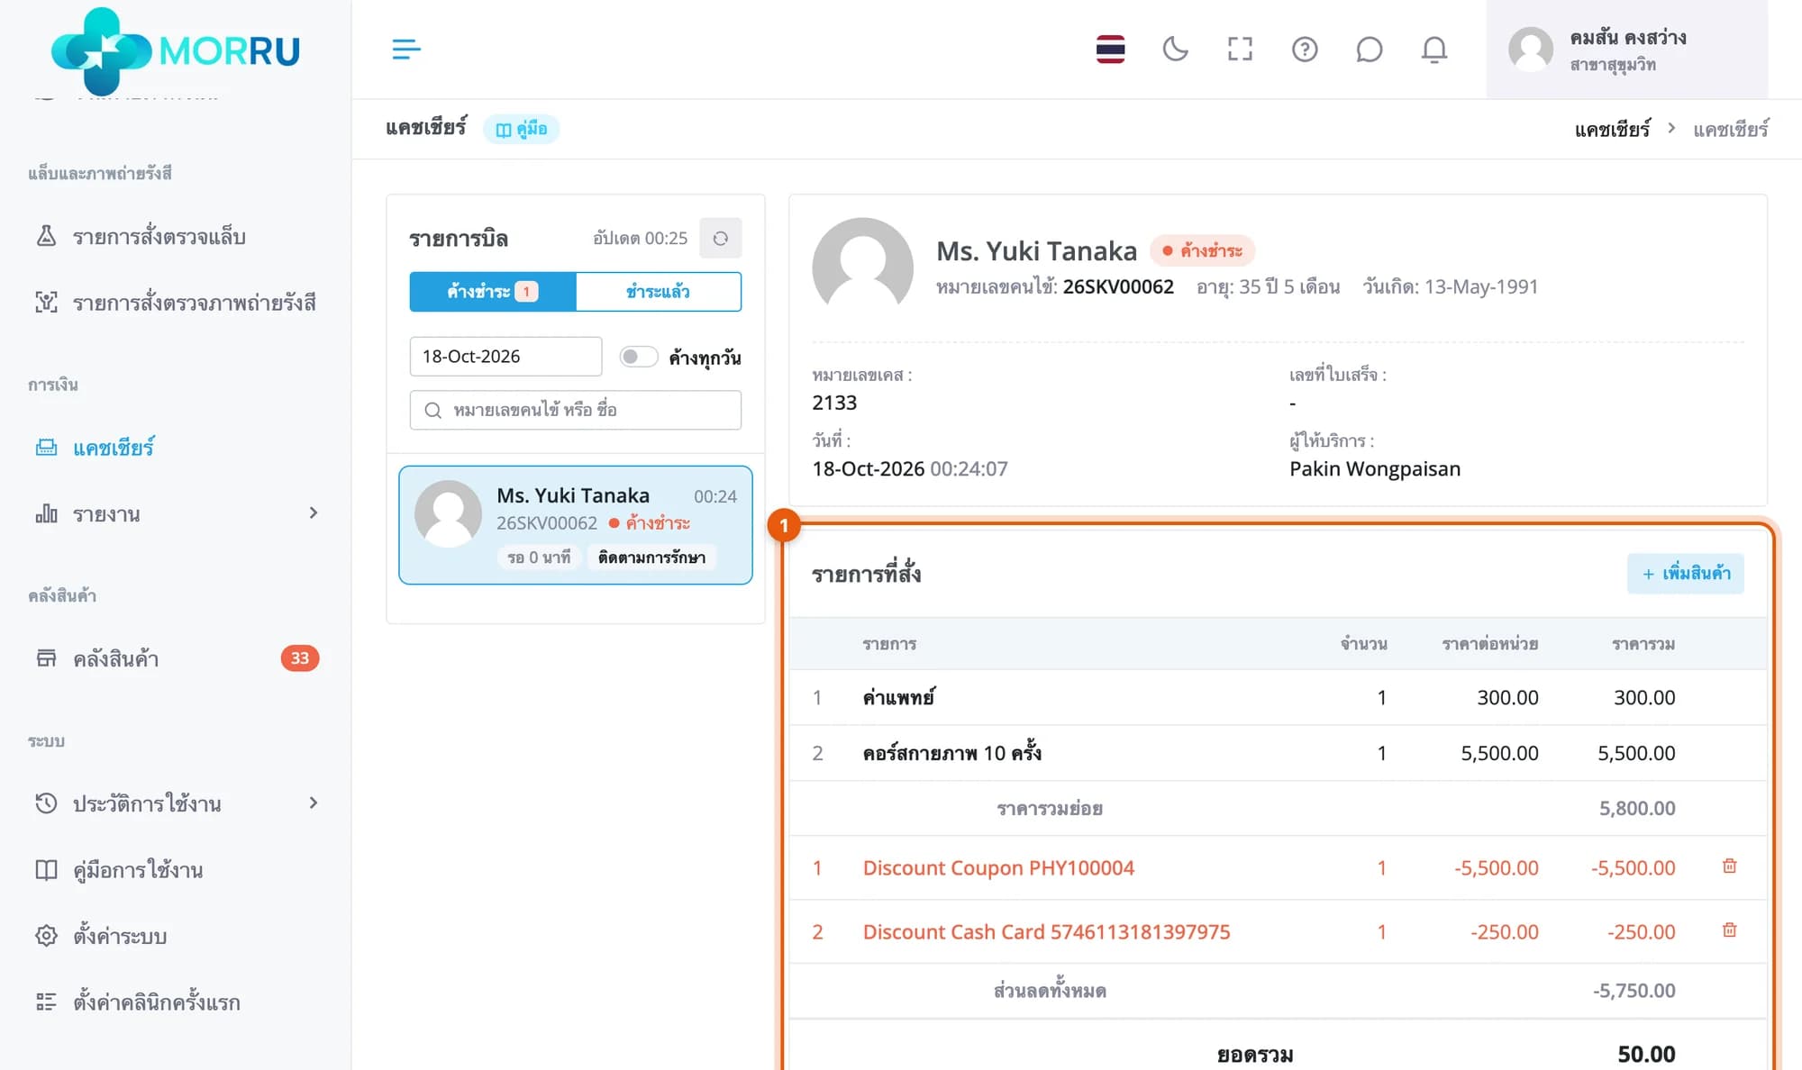The image size is (1802, 1070).
Task: Click provider name Pakin Wongpaisan
Action: coord(1375,469)
